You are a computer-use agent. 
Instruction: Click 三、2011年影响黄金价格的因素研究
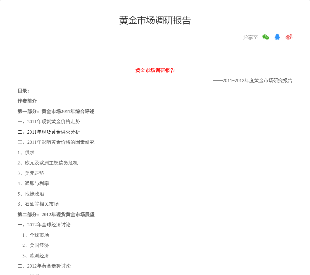pos(56,142)
